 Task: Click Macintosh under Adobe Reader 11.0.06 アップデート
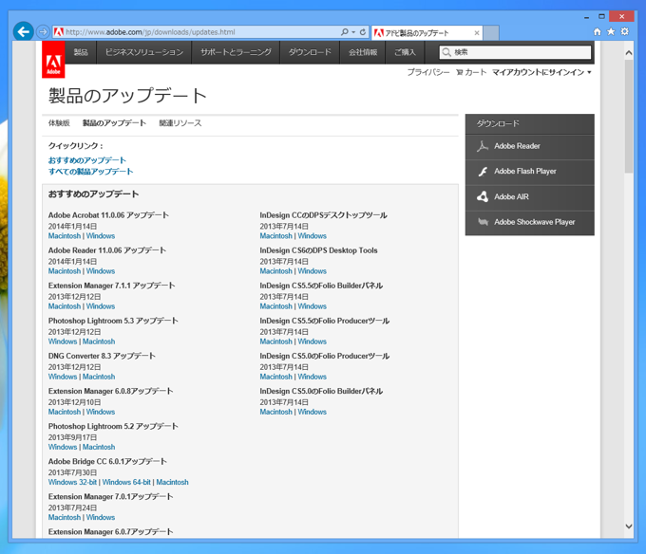[65, 271]
